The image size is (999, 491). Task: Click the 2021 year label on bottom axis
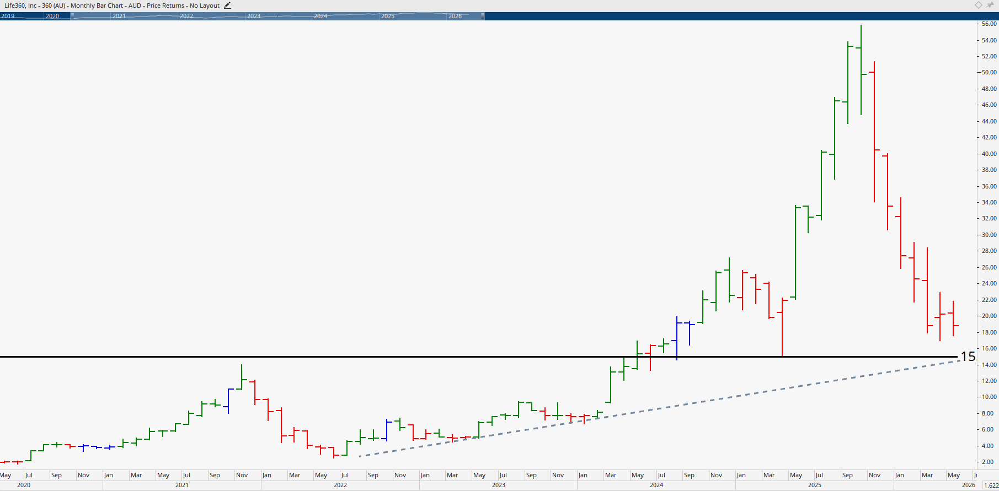coord(182,485)
